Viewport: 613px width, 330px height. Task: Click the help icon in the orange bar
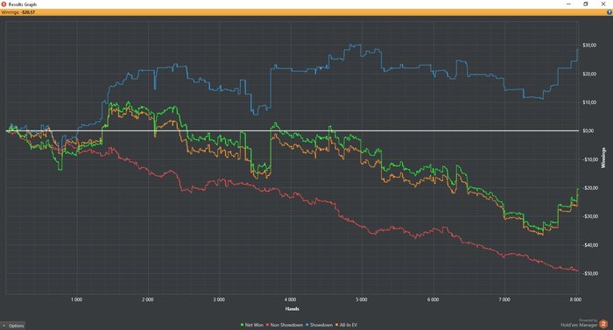click(609, 12)
